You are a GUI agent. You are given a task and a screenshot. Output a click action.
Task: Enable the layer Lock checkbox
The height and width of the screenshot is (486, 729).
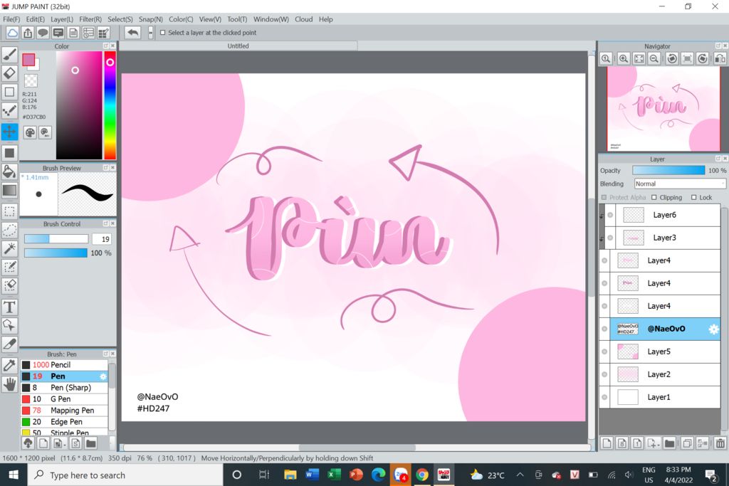pos(693,198)
